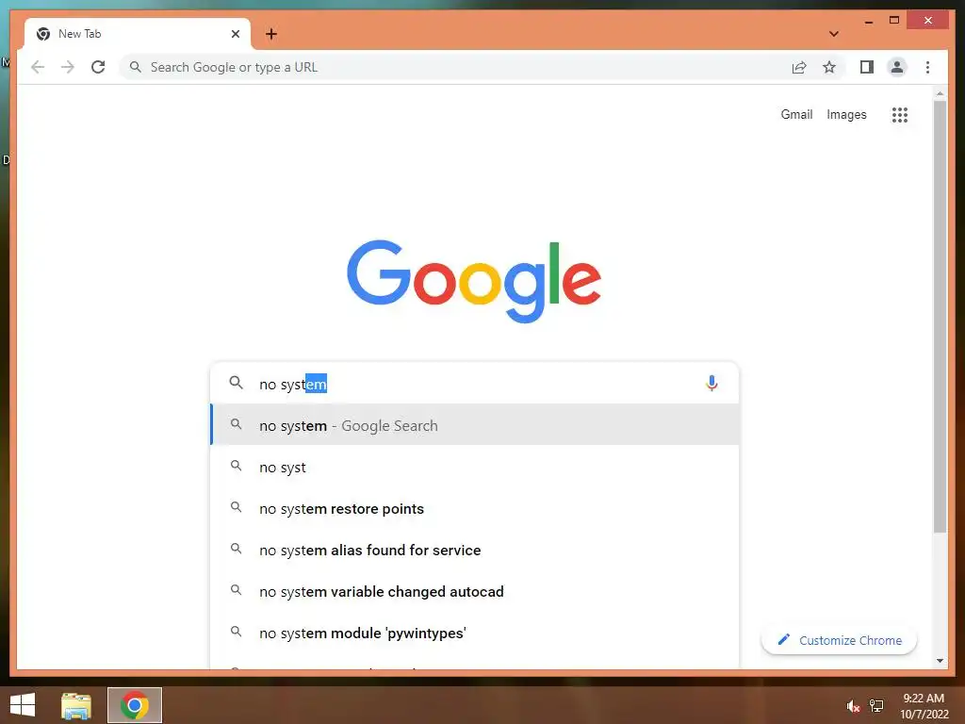
Task: Maximize the Chrome window
Action: 894,21
